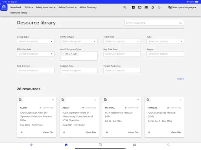Open the Topic type dropdown
201x150 pixels.
[122, 41]
